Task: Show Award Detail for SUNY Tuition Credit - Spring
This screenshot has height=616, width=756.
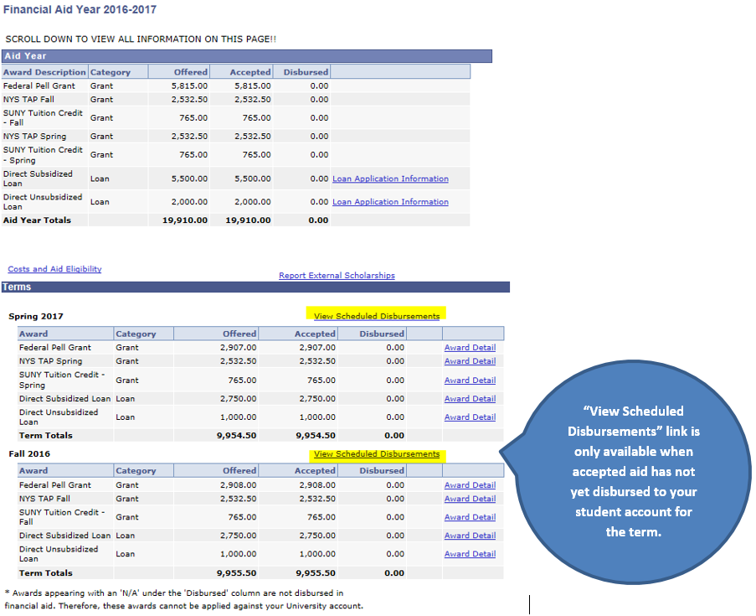Action: [x=470, y=380]
